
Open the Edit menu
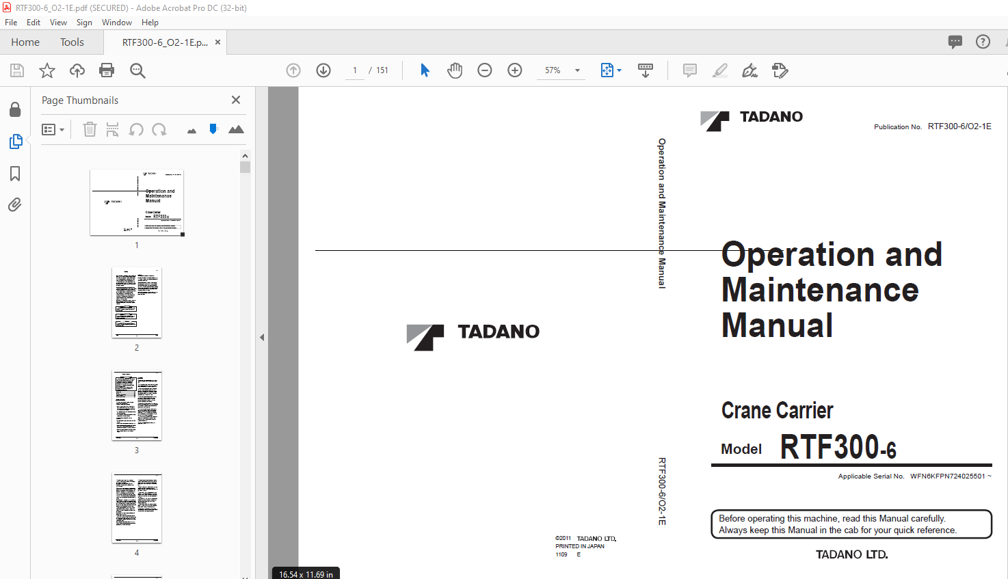pyautogui.click(x=34, y=23)
